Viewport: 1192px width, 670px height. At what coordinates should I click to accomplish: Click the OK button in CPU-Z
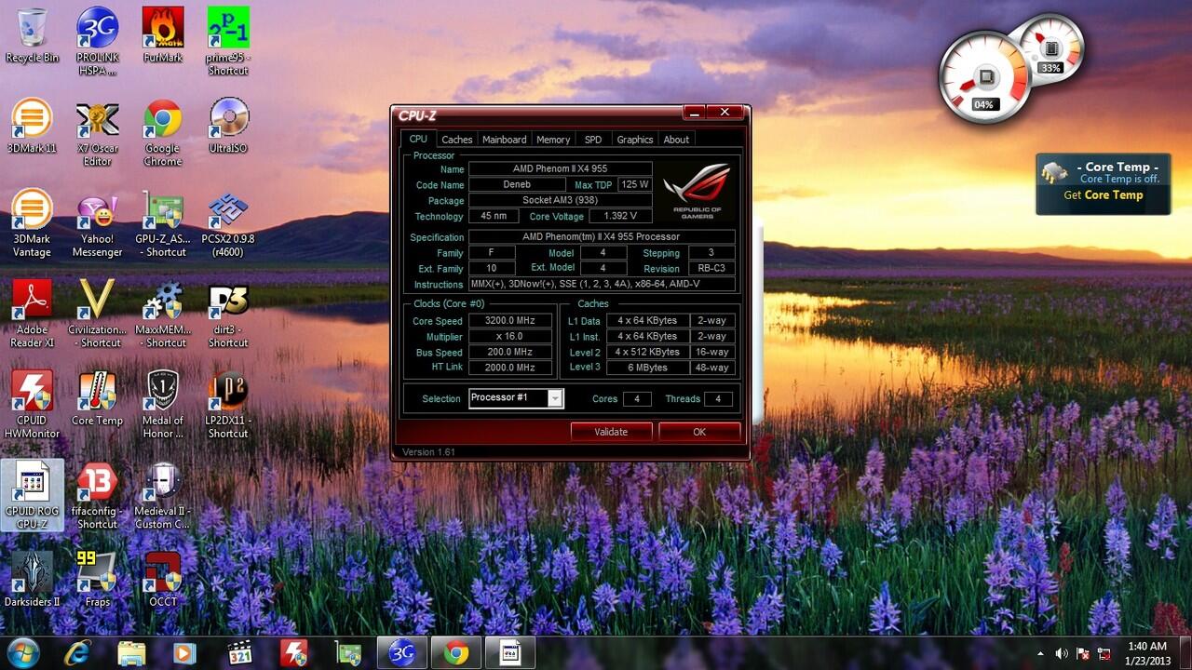pyautogui.click(x=699, y=432)
